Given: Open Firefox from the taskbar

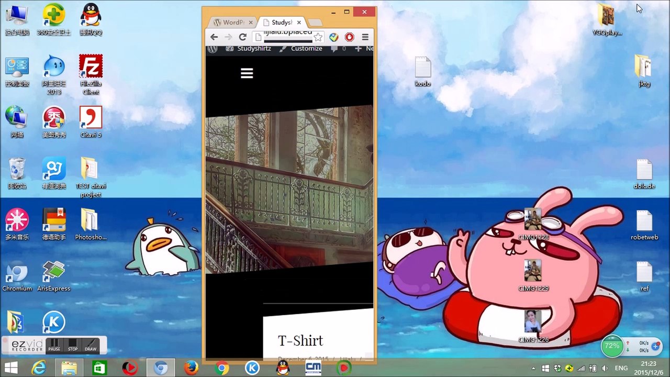Looking at the screenshot, I should [x=191, y=369].
